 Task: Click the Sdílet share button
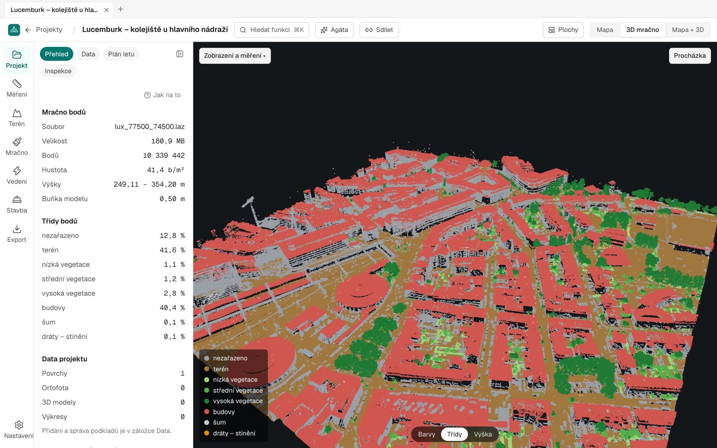pyautogui.click(x=379, y=30)
